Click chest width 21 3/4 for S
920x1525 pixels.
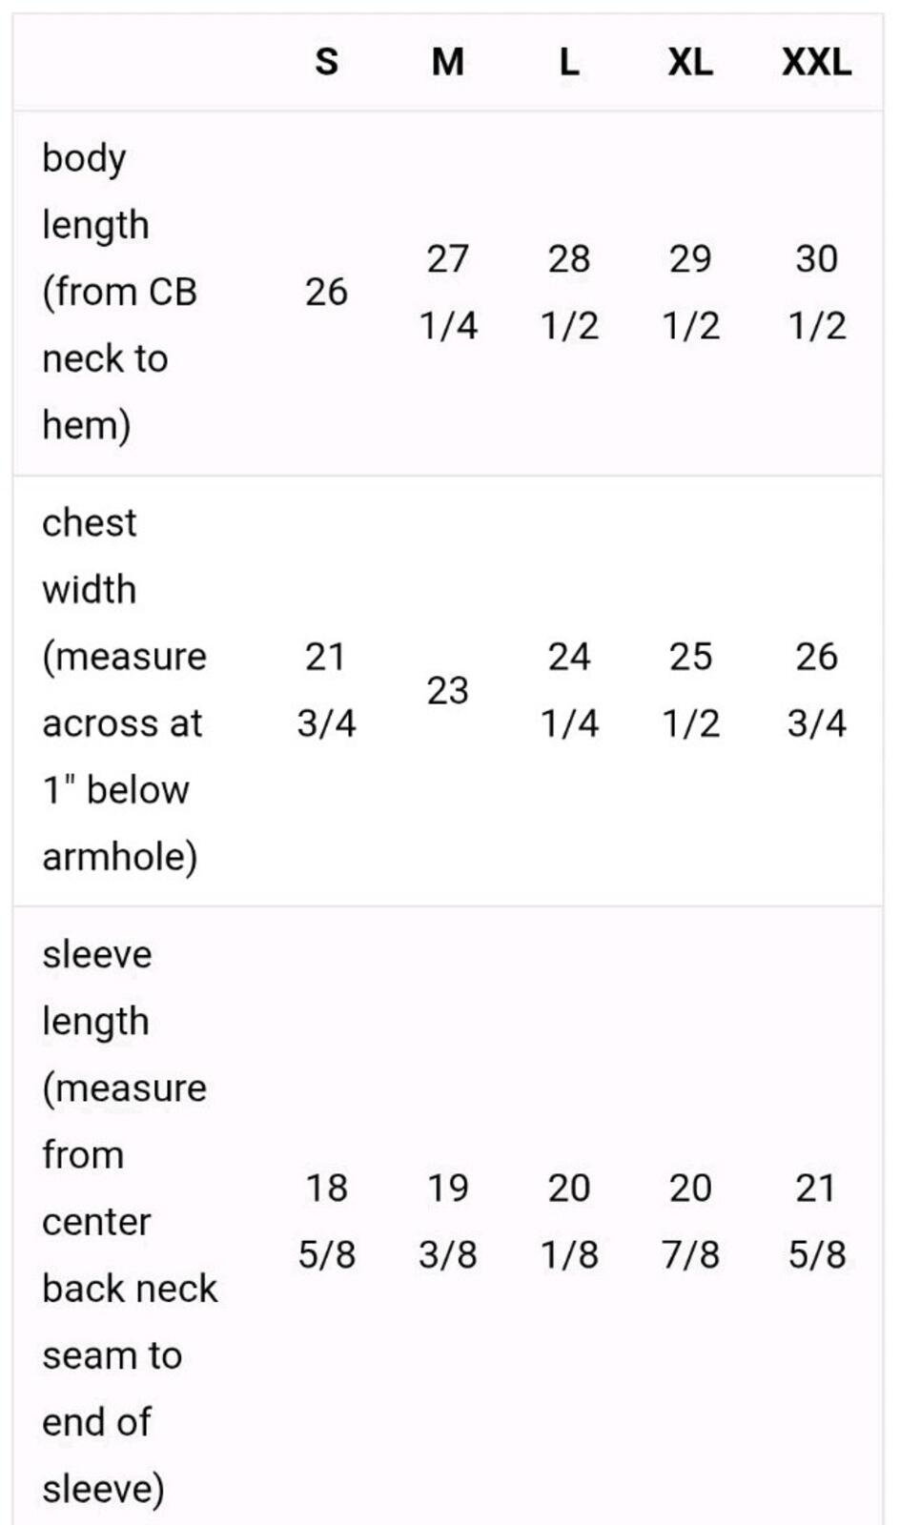[x=326, y=690]
